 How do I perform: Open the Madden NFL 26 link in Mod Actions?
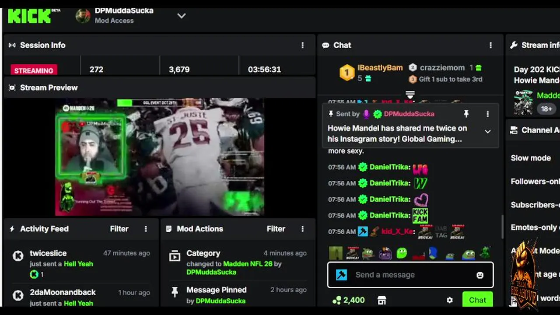point(248,264)
